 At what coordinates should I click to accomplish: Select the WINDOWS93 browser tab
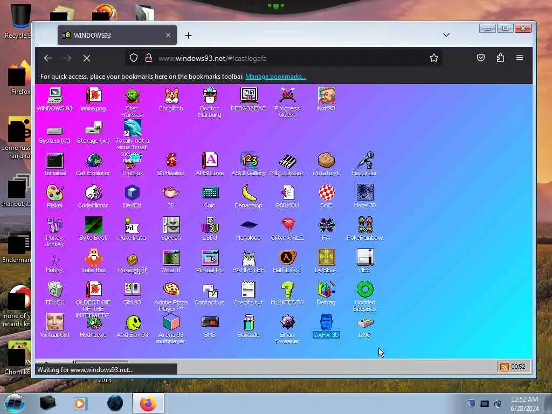(117, 35)
